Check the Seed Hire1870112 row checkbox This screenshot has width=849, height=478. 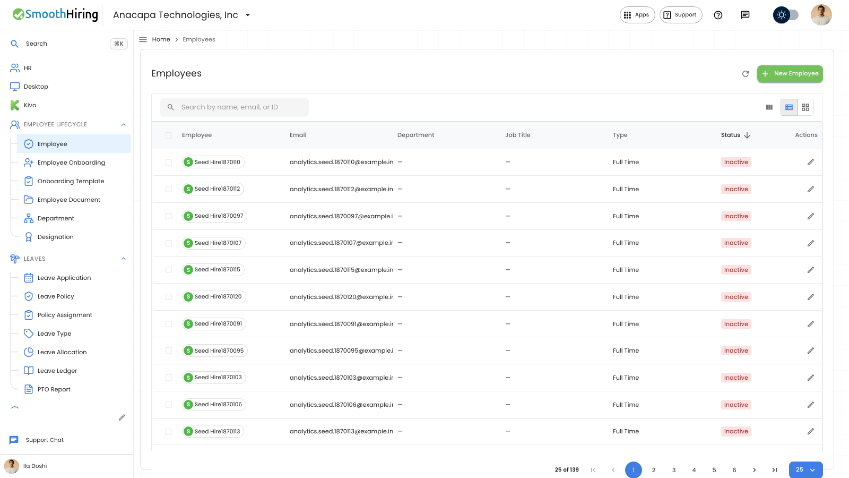coord(169,189)
